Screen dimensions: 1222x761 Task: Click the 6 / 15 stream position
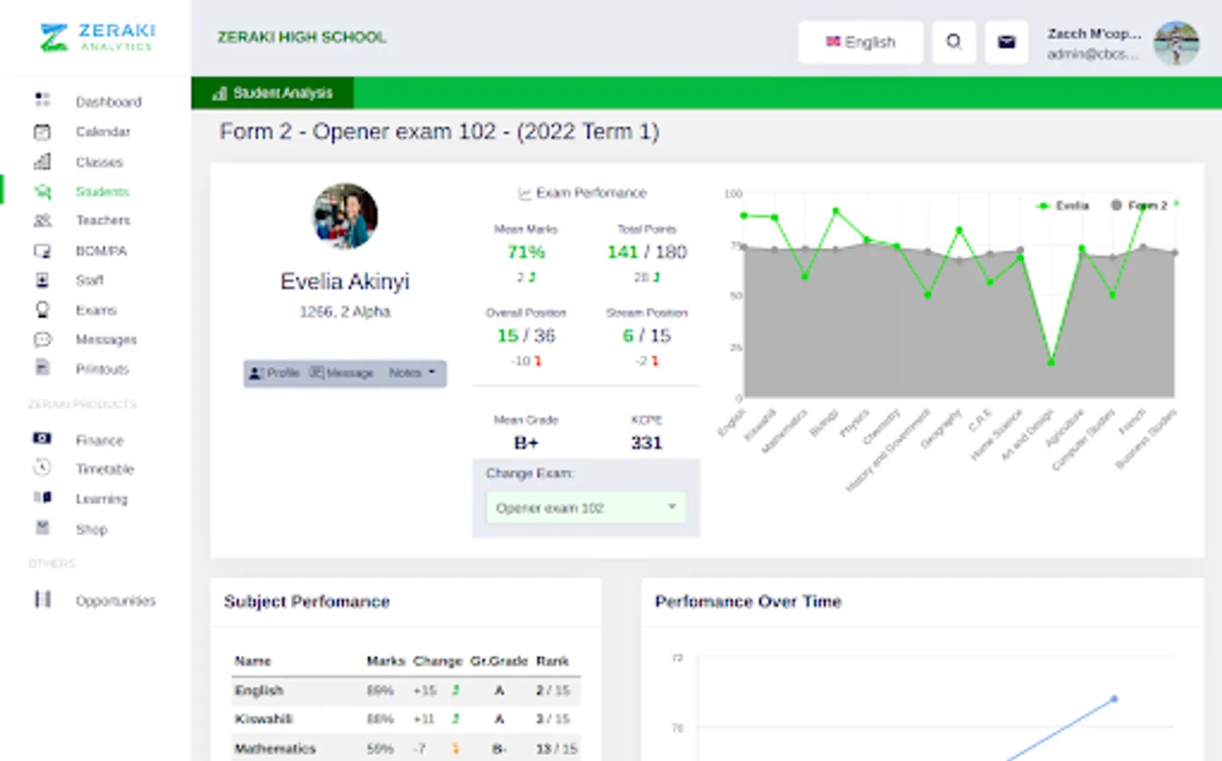click(647, 336)
